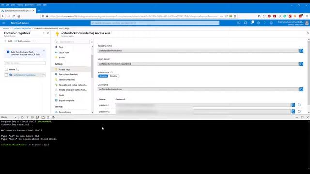Click the account avatar in Azure header
The image size is (310, 174).
[x=307, y=23]
